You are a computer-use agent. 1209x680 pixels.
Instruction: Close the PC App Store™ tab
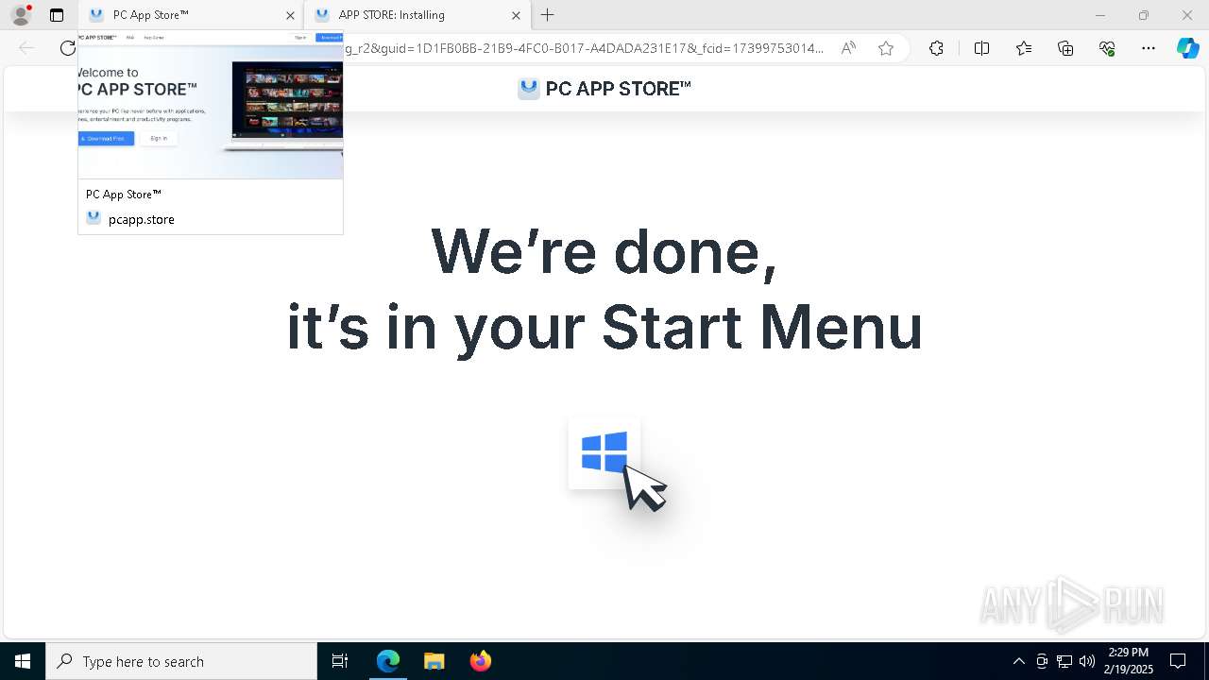[x=290, y=15]
